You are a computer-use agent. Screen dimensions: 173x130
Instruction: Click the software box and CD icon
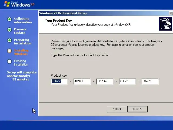tap(165, 24)
